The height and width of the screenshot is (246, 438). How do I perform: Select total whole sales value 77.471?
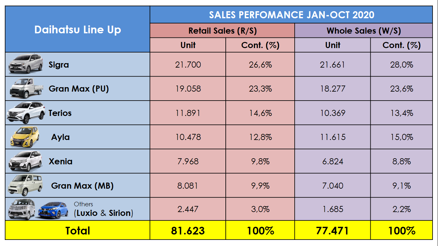333,231
